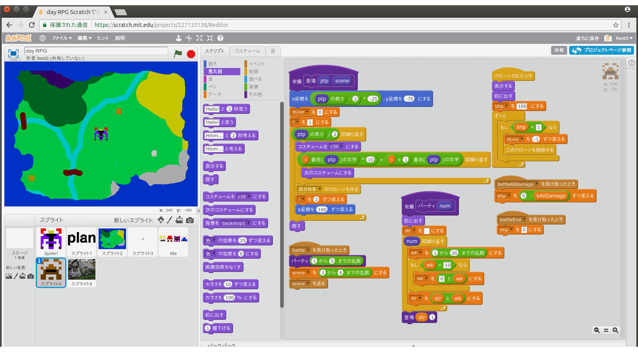Take new backdrop from camera icon
This screenshot has width=638, height=352.
click(30, 276)
